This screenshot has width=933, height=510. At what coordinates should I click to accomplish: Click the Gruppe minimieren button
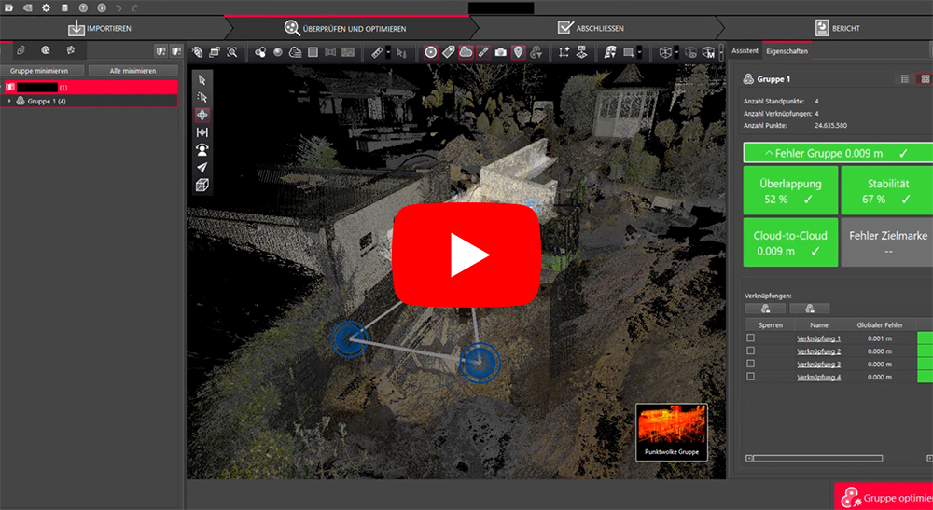tap(44, 71)
